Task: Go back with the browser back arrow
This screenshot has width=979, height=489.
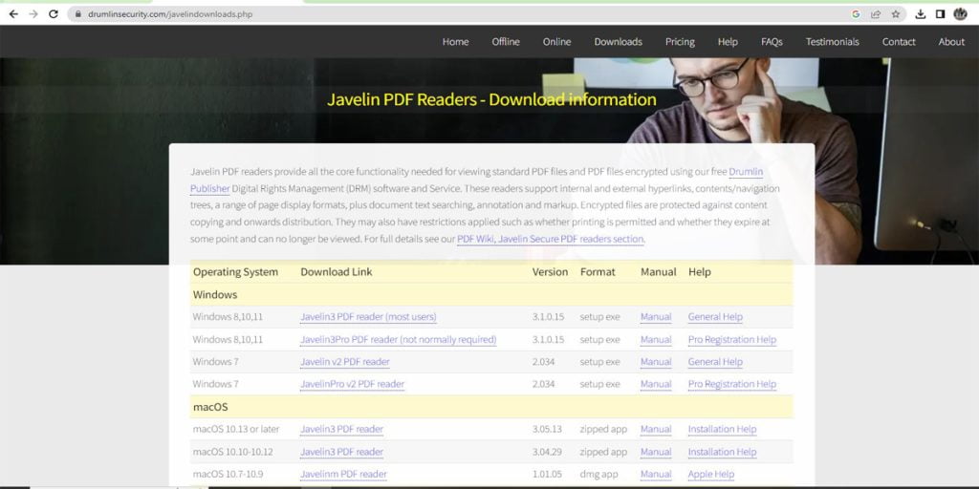Action: (13, 13)
